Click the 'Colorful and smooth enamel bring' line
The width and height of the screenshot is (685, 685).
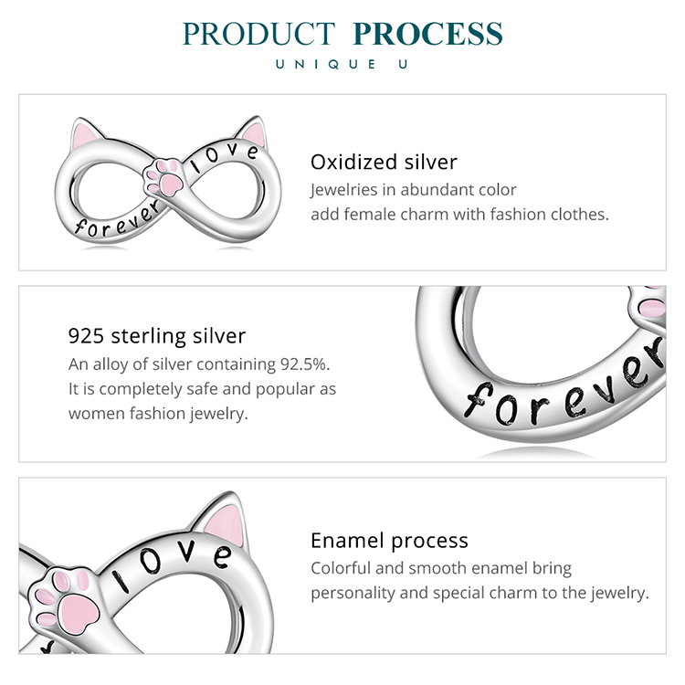point(441,568)
